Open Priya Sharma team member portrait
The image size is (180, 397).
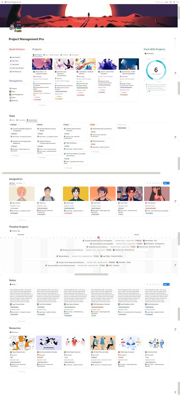(x=157, y=194)
